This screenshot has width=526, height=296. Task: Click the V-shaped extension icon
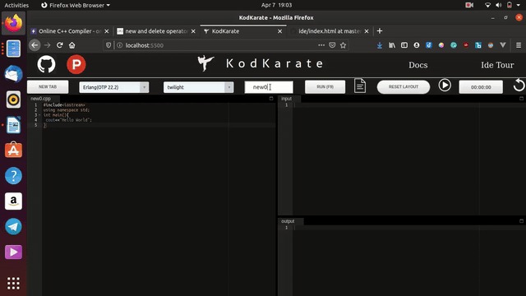(502, 45)
